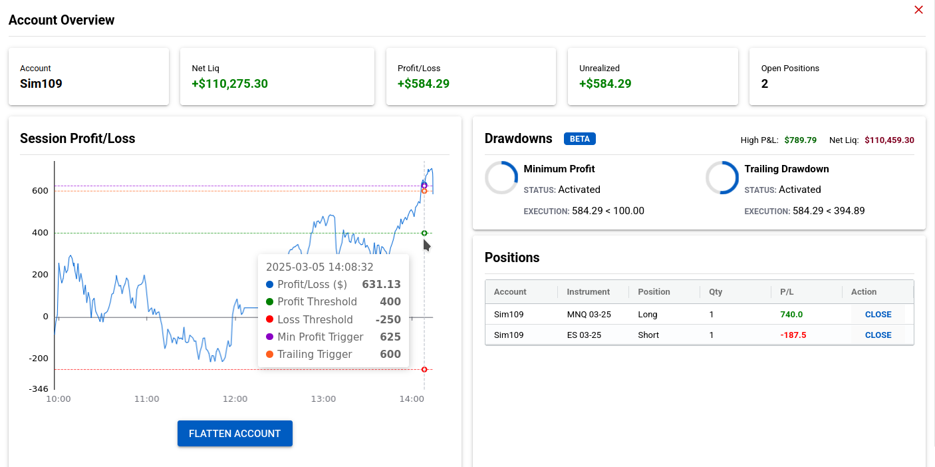This screenshot has height=467, width=935.
Task: Close the ES 03-25 short position
Action: (878, 335)
